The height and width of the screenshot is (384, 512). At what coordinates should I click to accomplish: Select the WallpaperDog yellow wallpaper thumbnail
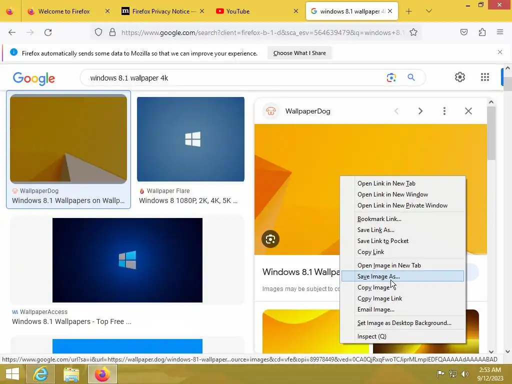coord(68,139)
